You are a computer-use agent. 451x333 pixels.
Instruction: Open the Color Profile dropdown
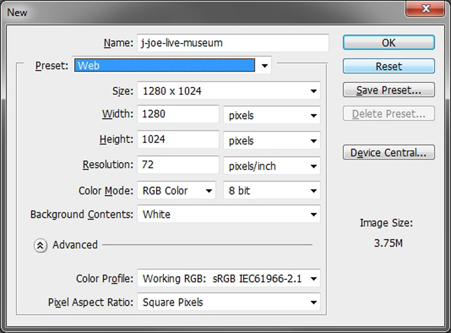pos(229,278)
